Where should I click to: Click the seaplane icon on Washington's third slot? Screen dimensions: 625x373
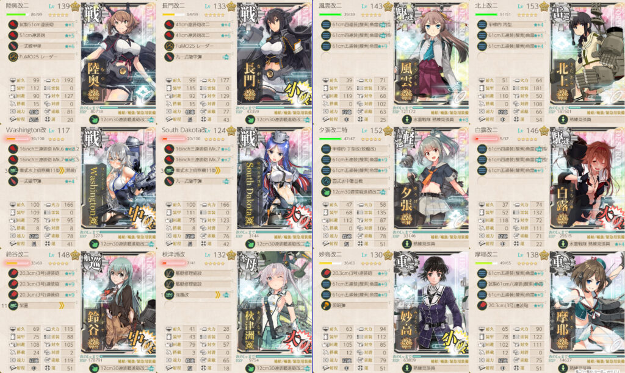pos(13,171)
